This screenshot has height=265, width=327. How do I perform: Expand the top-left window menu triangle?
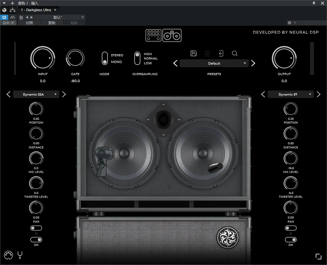pos(4,3)
